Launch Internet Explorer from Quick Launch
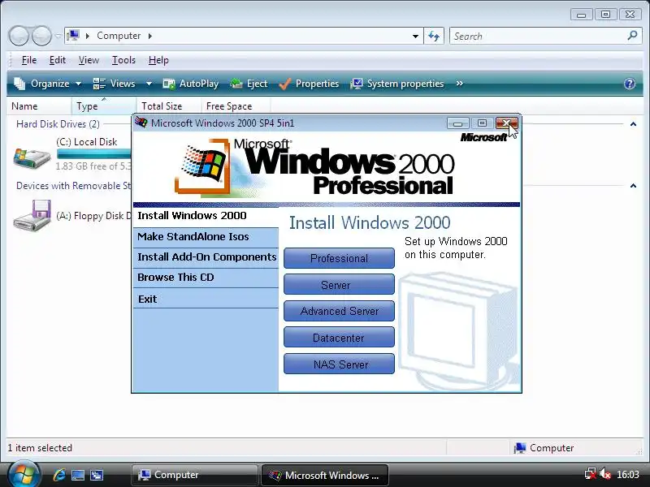Image resolution: width=650 pixels, height=487 pixels. [59, 475]
